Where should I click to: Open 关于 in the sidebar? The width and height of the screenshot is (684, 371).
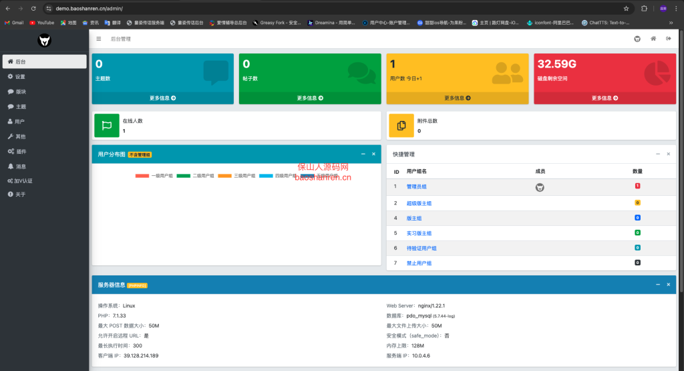coord(45,195)
